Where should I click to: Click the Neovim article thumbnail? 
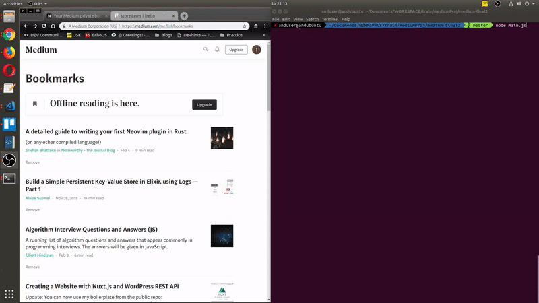[222, 138]
